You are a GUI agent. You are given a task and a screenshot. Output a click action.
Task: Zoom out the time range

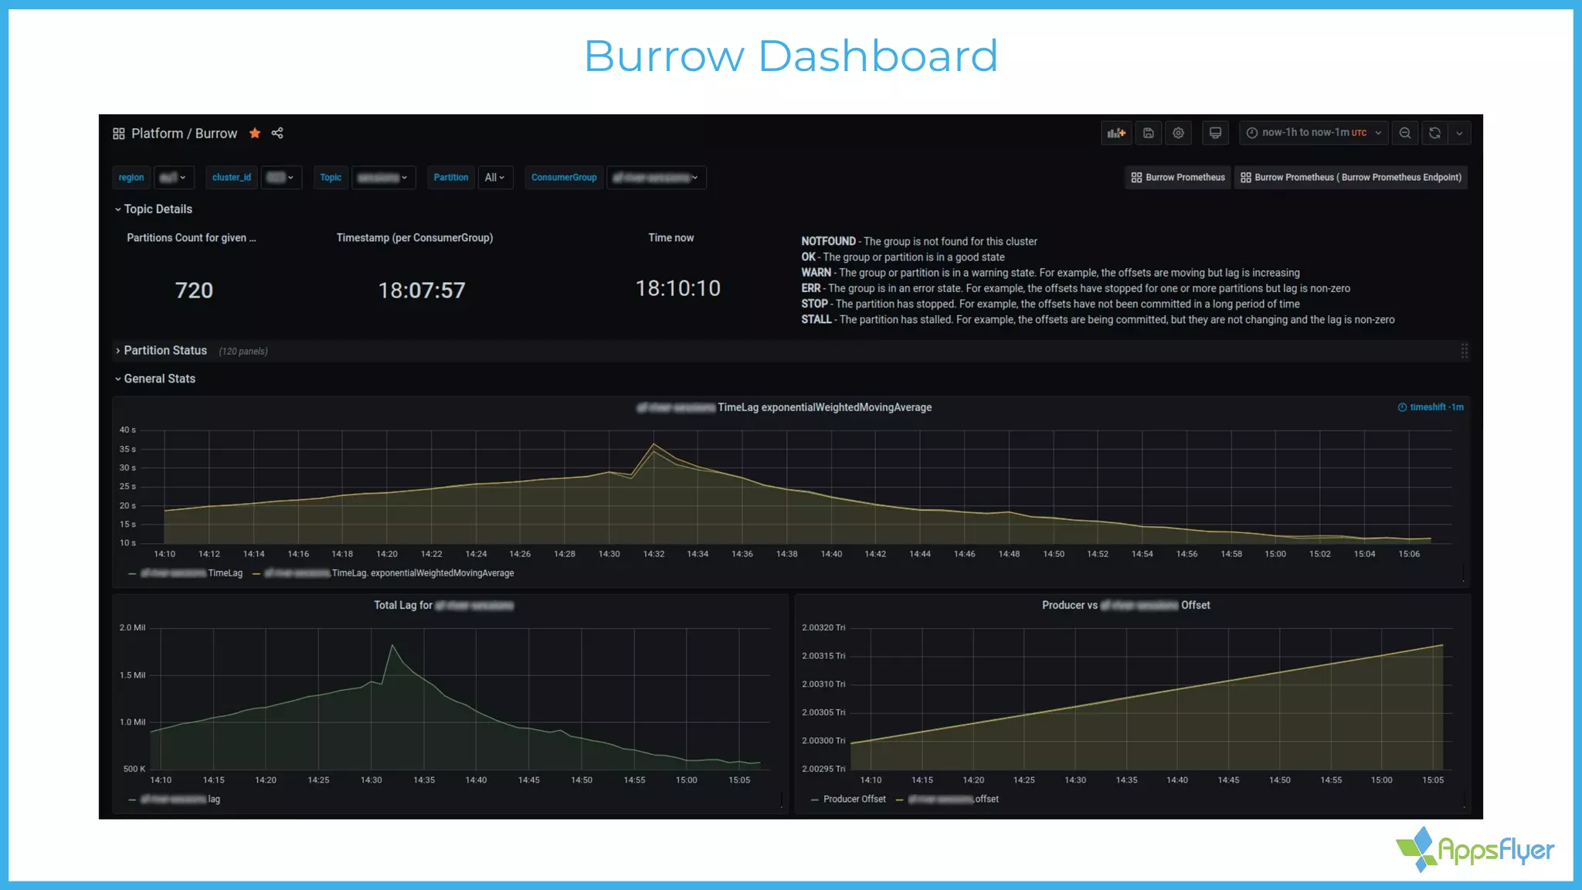click(1405, 133)
